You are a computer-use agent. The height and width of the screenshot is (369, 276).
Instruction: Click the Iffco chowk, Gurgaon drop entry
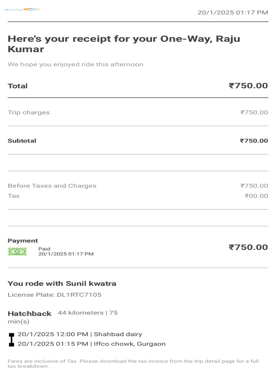tap(92, 344)
